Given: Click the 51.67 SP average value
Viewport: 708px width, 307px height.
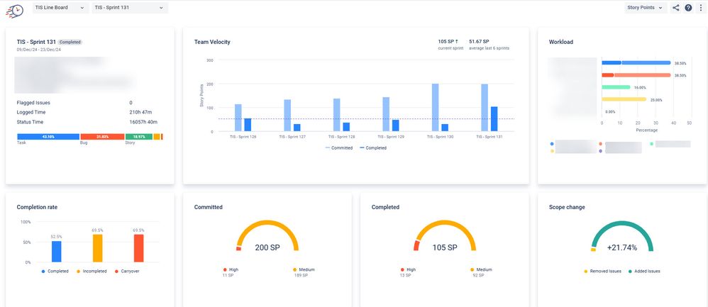Looking at the screenshot, I should [x=479, y=42].
